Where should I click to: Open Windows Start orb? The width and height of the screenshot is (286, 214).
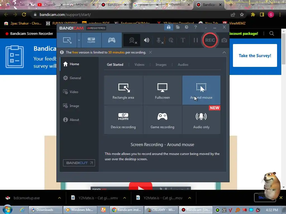(x=7, y=210)
